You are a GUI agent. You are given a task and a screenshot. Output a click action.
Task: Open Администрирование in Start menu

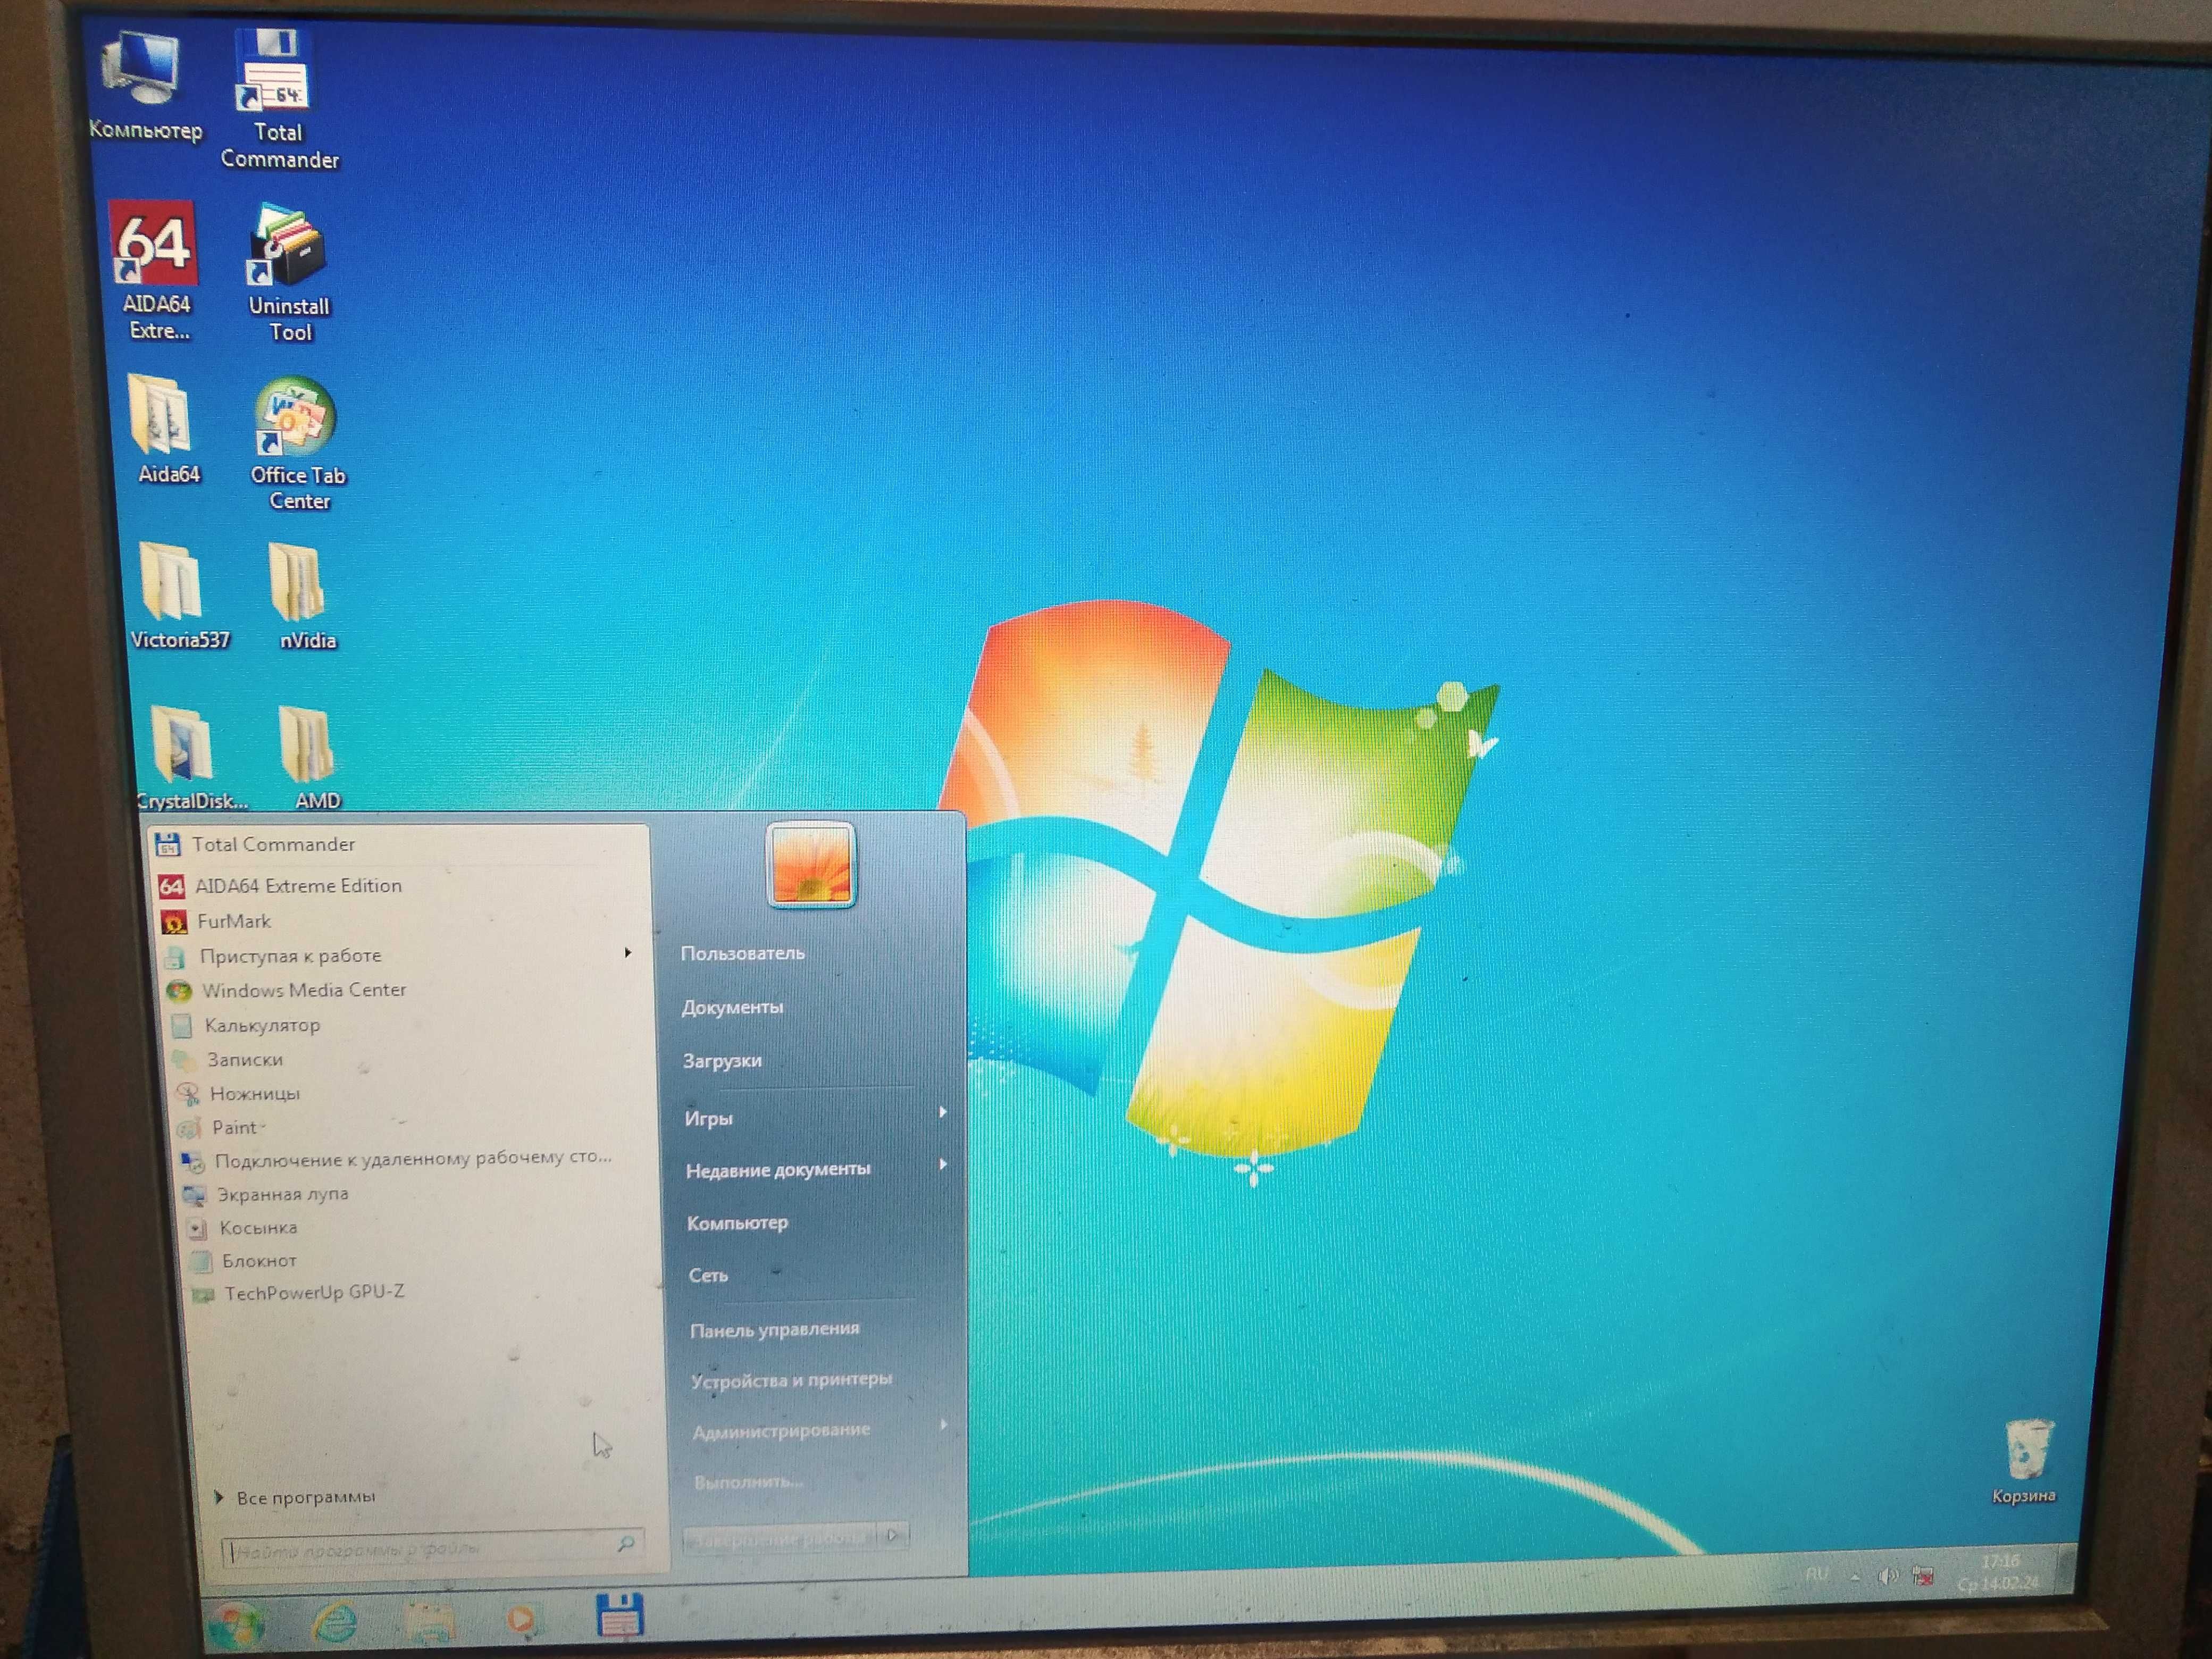[782, 1431]
